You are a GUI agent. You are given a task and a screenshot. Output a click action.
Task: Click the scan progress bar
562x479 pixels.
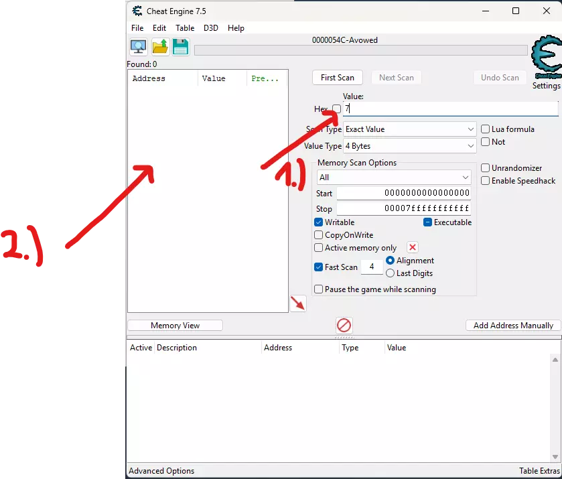click(361, 50)
